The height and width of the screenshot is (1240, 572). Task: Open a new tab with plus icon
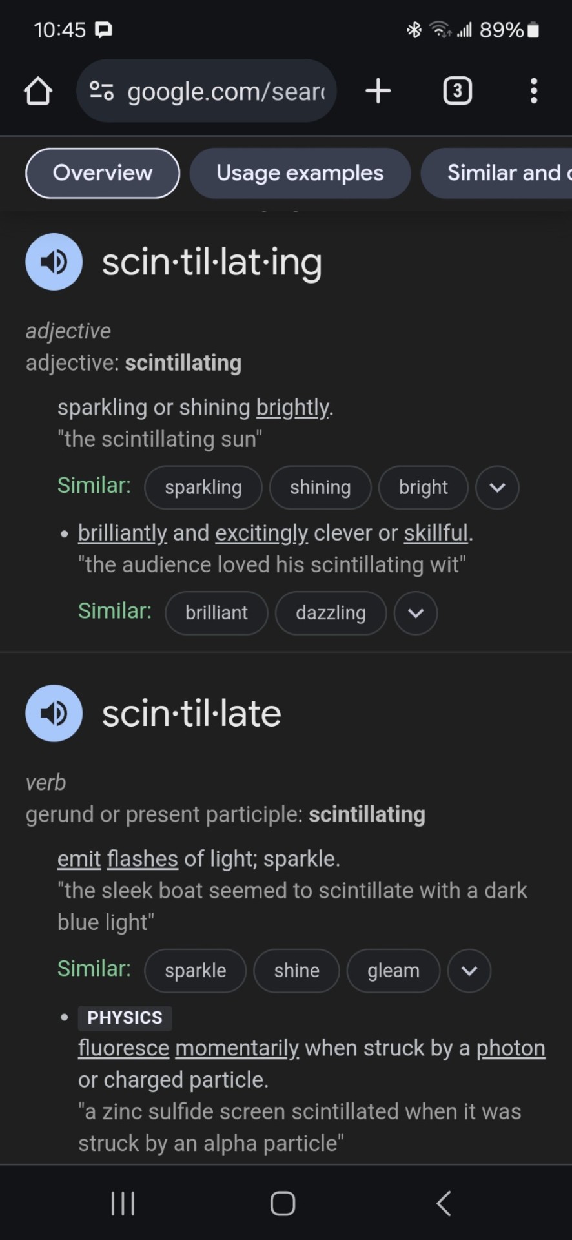coord(378,91)
